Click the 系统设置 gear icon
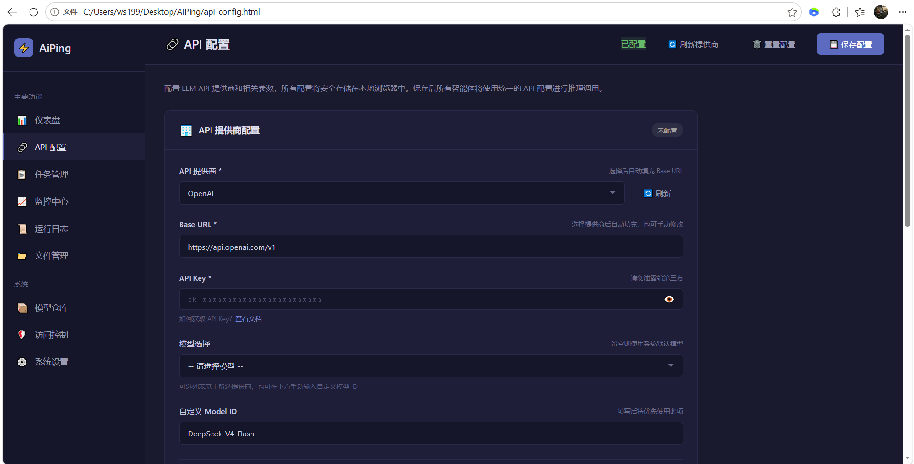914x464 pixels. point(22,362)
